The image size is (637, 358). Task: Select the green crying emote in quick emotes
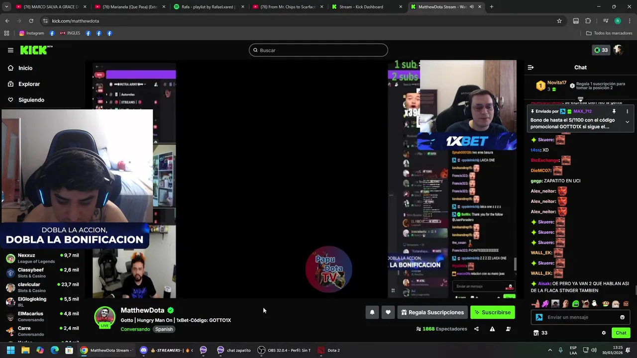[575, 303]
